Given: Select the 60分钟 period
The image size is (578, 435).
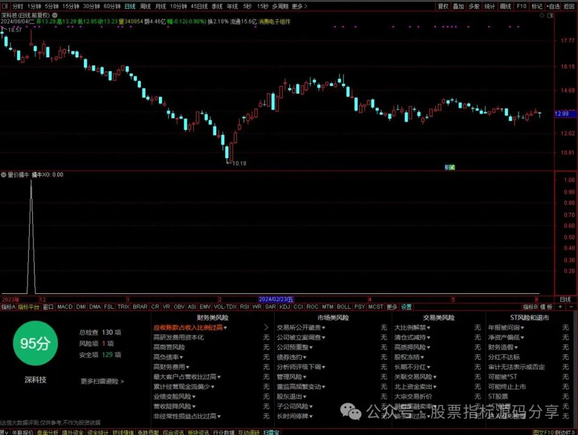Looking at the screenshot, I should tap(112, 6).
